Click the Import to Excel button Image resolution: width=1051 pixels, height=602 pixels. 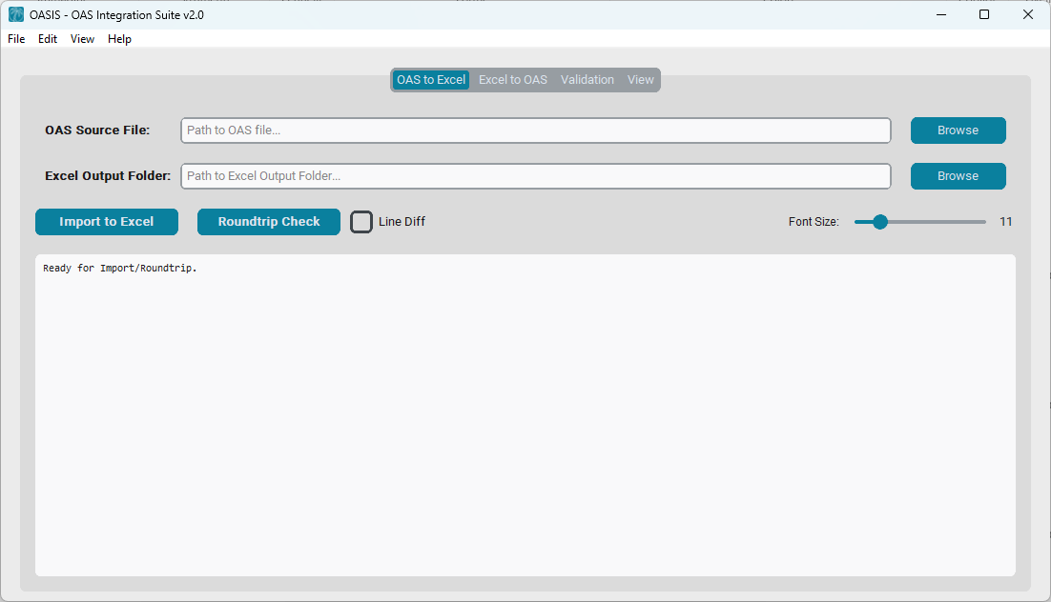coord(106,221)
